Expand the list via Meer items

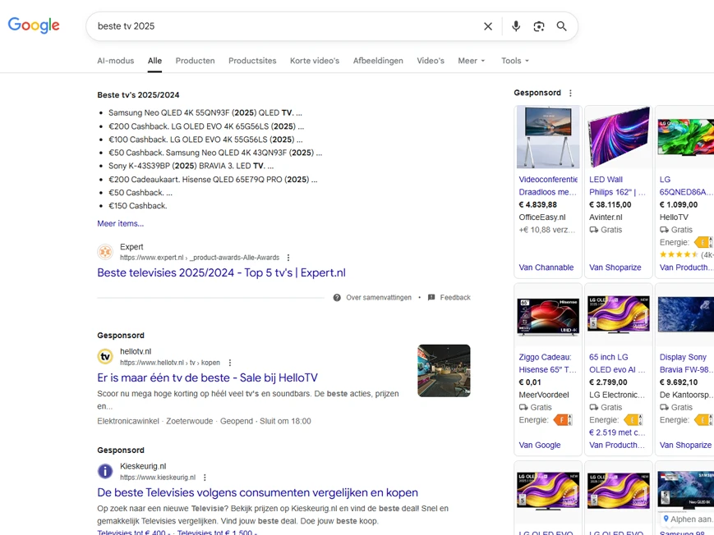click(120, 223)
